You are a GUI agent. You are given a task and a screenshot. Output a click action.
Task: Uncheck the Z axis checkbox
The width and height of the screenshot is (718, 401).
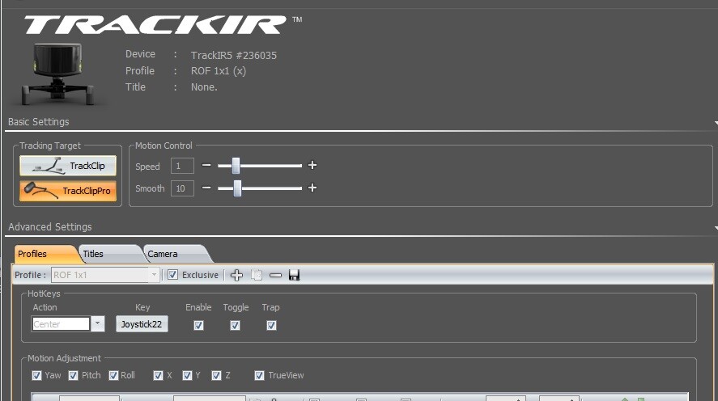(x=217, y=375)
